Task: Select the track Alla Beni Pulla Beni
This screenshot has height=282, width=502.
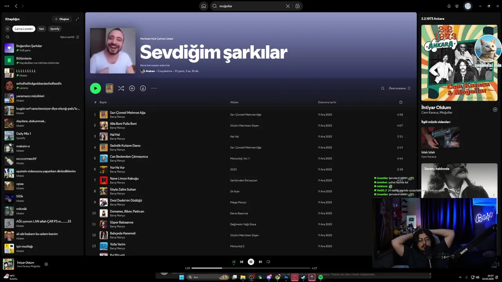Action: (x=123, y=124)
